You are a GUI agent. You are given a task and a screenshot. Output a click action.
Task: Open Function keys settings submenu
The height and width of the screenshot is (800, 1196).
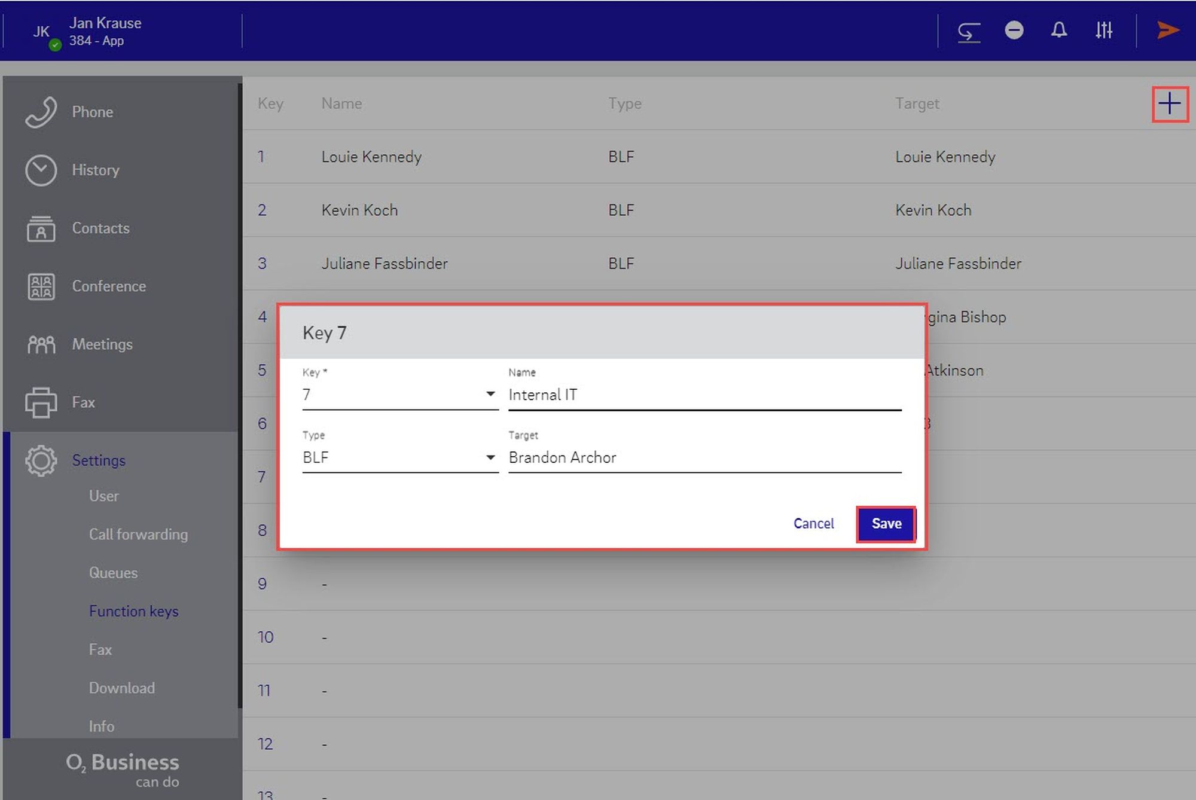[x=133, y=610]
